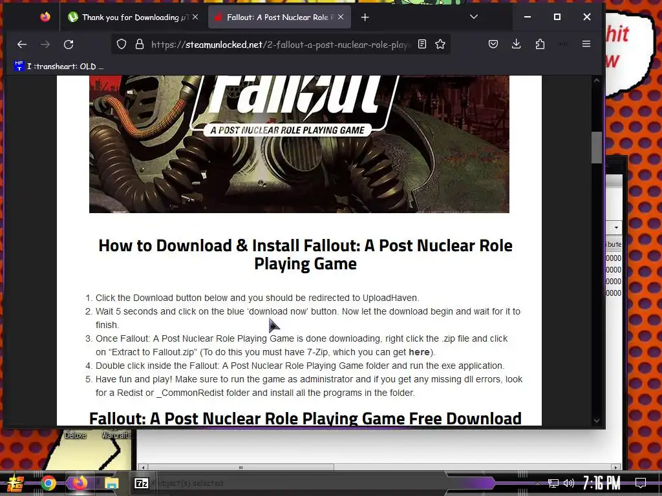The width and height of the screenshot is (662, 496).
Task: Maximize the Firefox window
Action: pyautogui.click(x=557, y=17)
